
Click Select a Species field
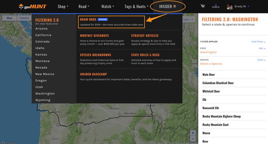[x=211, y=64]
